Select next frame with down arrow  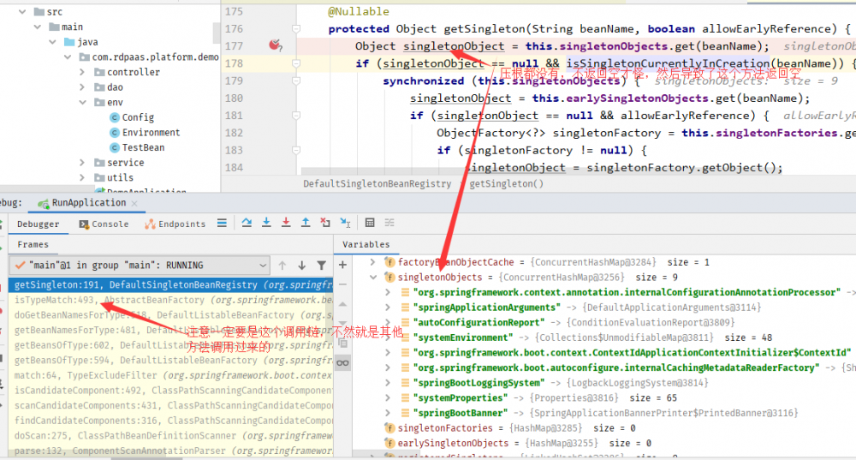(301, 266)
